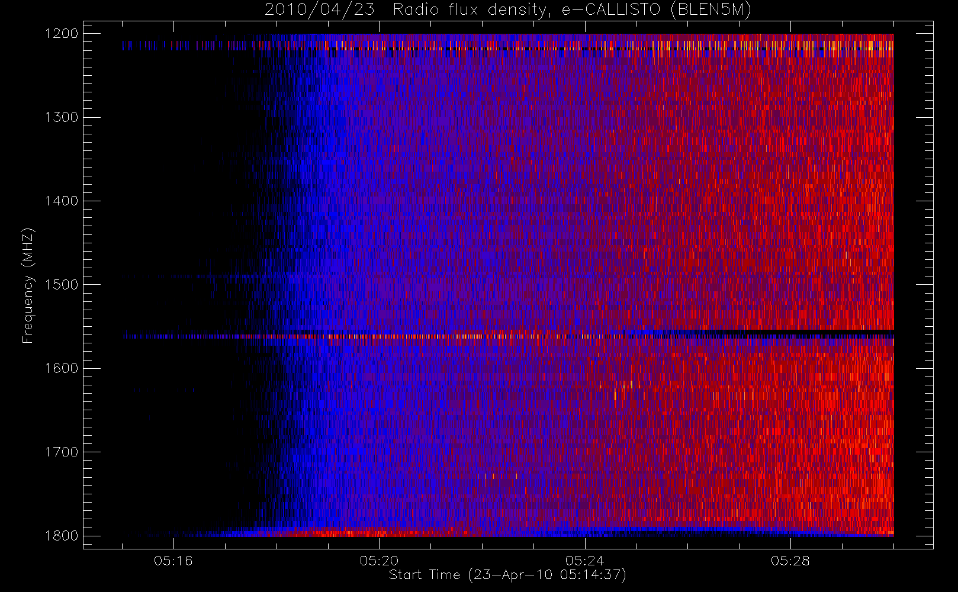Screen dimensions: 958x592
Task: Click the 1700 frequency tick label
Action: [62, 452]
